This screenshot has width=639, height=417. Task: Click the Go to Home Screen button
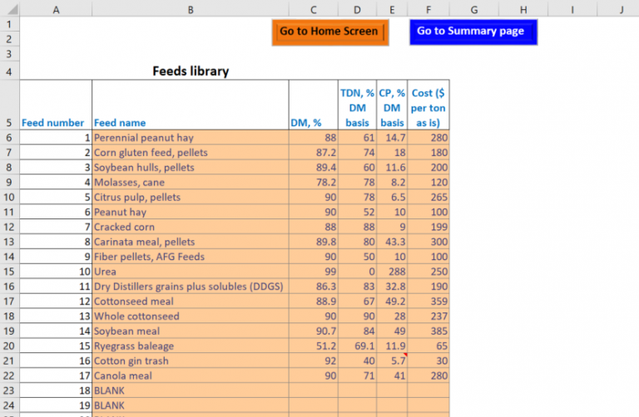tap(329, 32)
